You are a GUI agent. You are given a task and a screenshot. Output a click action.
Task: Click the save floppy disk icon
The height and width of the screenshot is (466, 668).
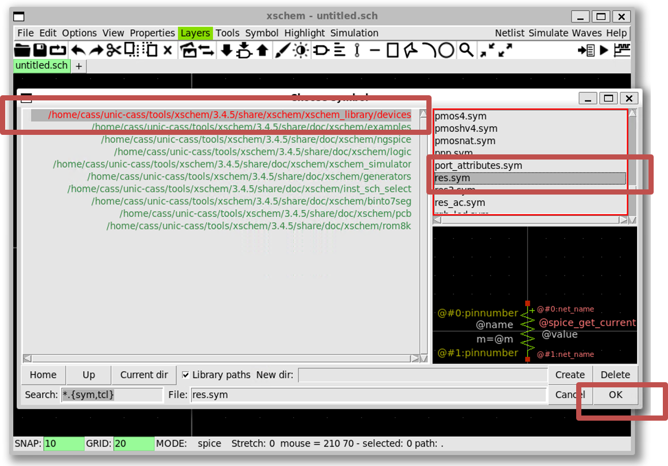point(40,51)
